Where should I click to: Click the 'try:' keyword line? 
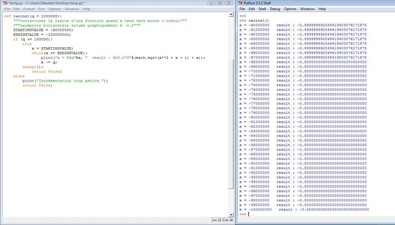coord(27,44)
